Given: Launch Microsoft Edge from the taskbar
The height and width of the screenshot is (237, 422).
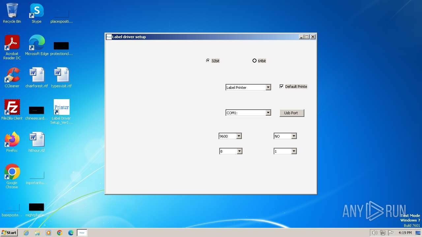Looking at the screenshot, I should pyautogui.click(x=71, y=233).
